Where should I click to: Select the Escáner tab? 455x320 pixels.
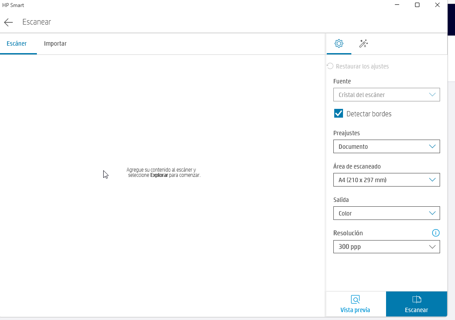[17, 43]
